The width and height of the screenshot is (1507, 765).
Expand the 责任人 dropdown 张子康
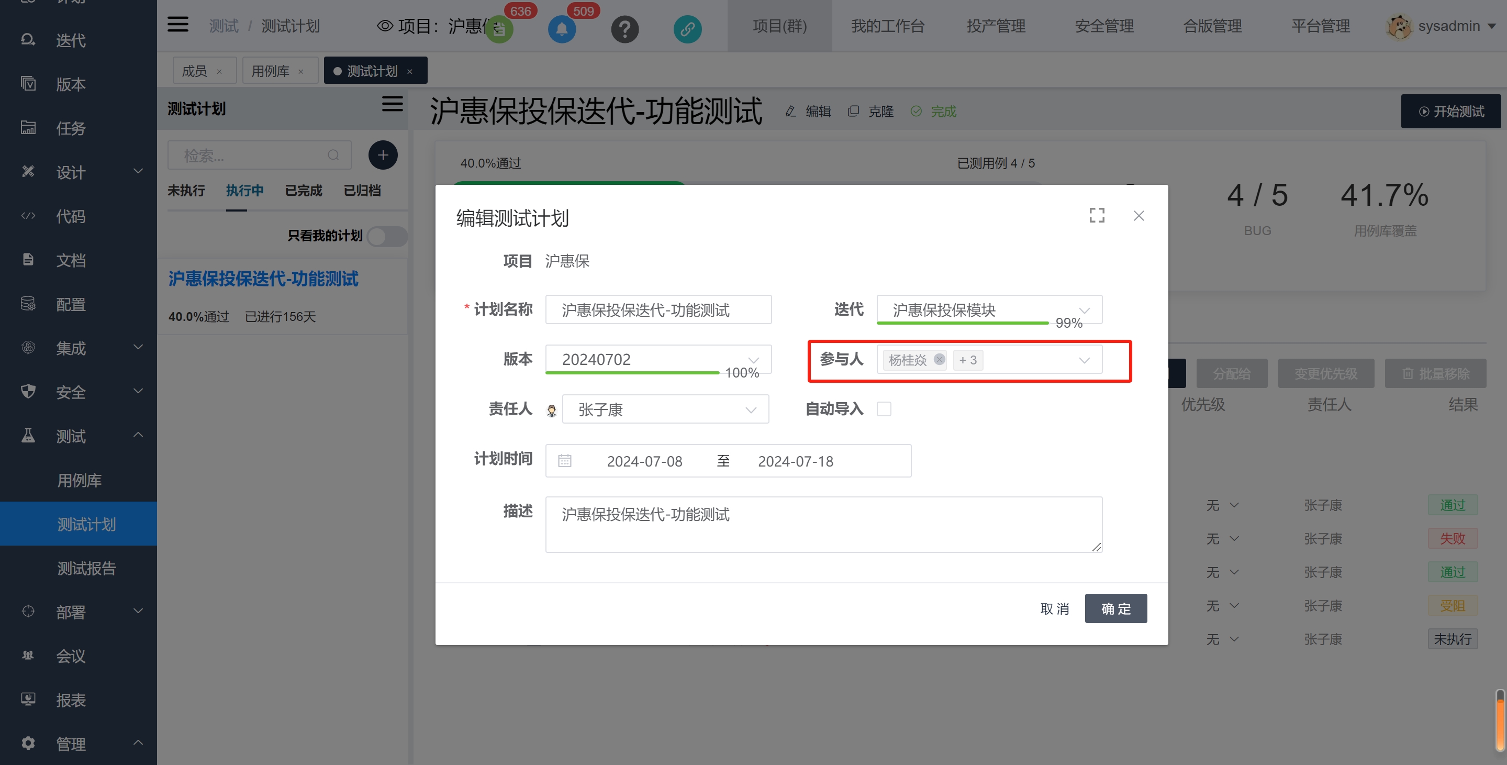click(x=665, y=409)
